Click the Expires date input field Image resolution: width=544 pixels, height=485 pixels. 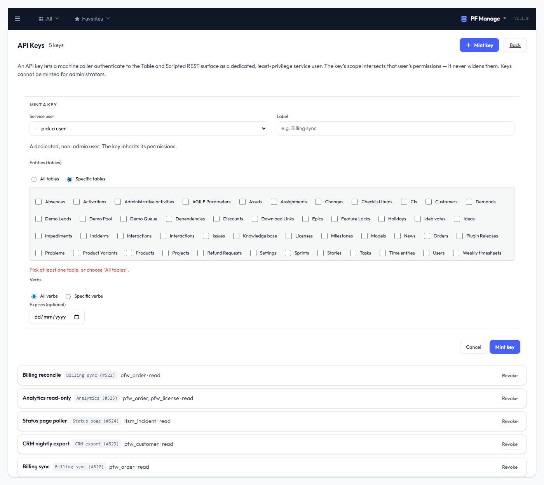pyautogui.click(x=57, y=317)
